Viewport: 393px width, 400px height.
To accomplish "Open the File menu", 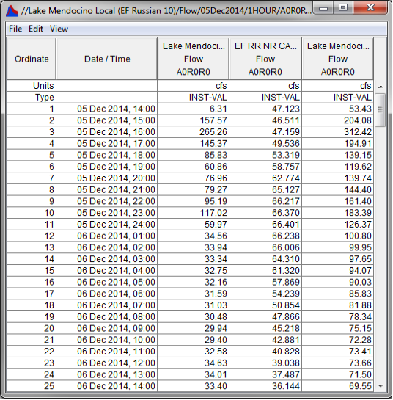I will 15,29.
